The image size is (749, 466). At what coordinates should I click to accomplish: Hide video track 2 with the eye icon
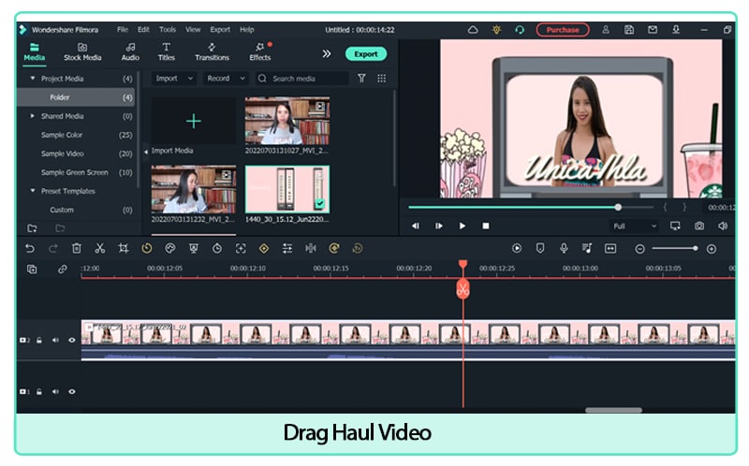(72, 341)
